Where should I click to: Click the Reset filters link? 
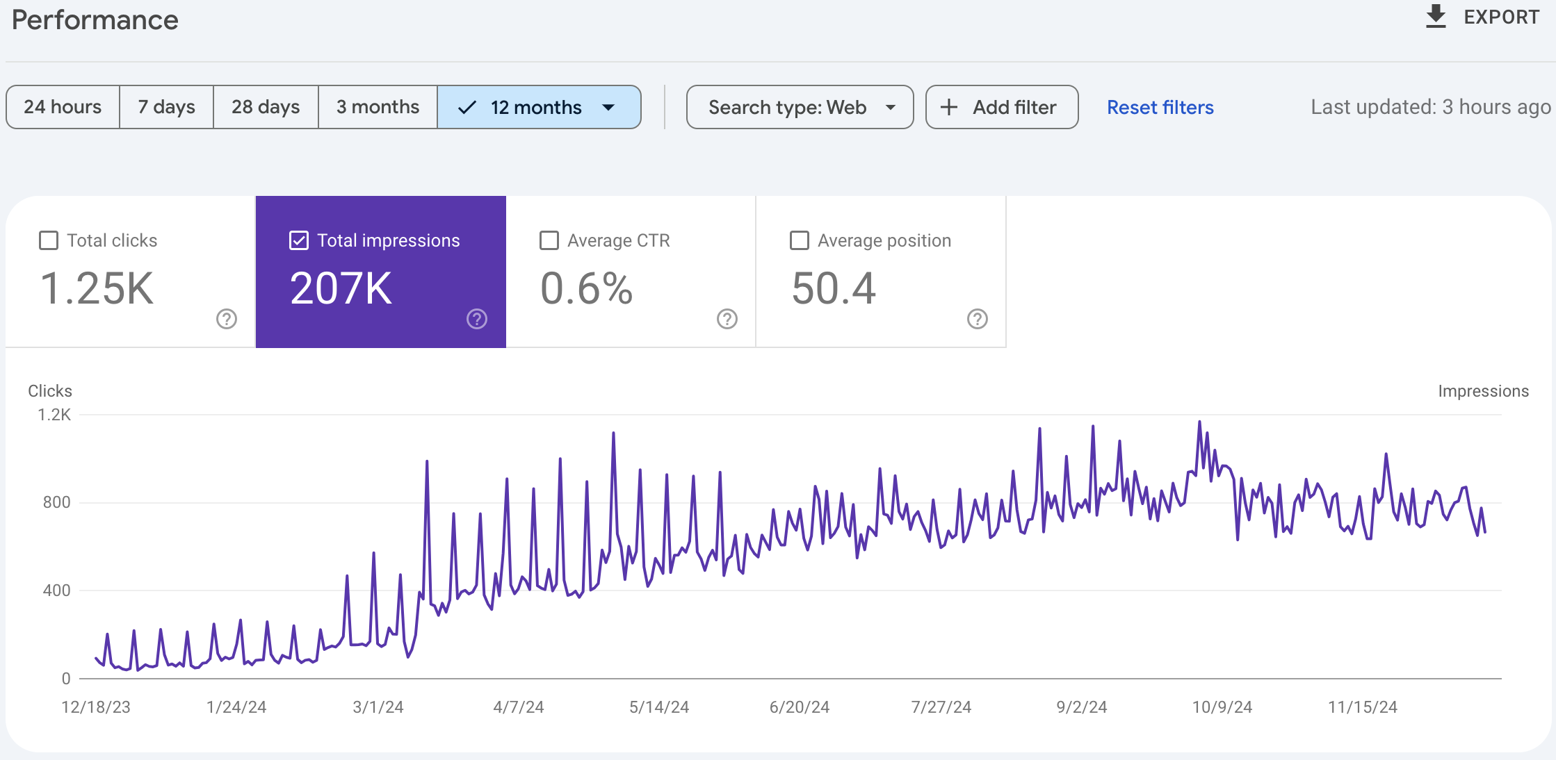(x=1160, y=107)
